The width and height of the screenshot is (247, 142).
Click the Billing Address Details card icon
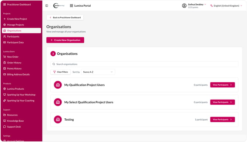pyautogui.click(x=4, y=75)
